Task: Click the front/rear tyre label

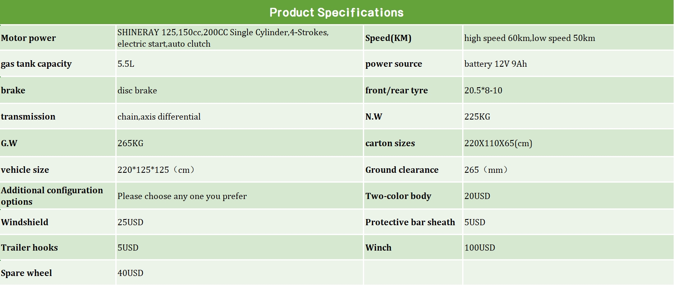Action: coord(397,90)
